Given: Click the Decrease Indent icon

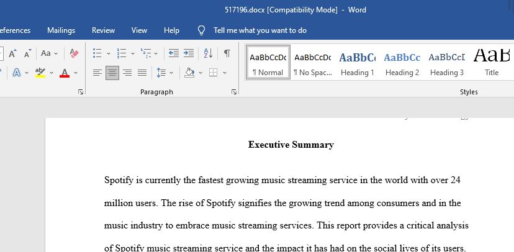Looking at the screenshot, I should tap(174, 53).
